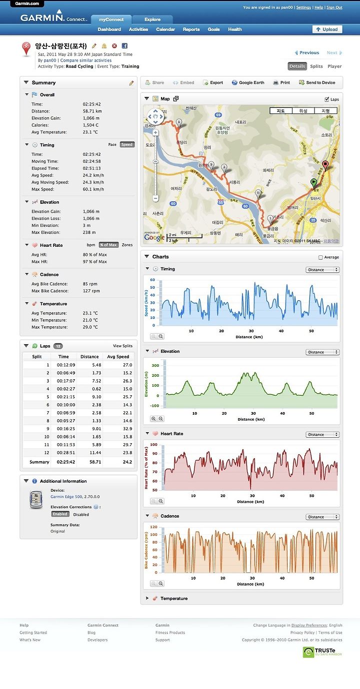This screenshot has height=689, width=360.
Task: Switch heart rate display to bpm
Action: (x=91, y=245)
